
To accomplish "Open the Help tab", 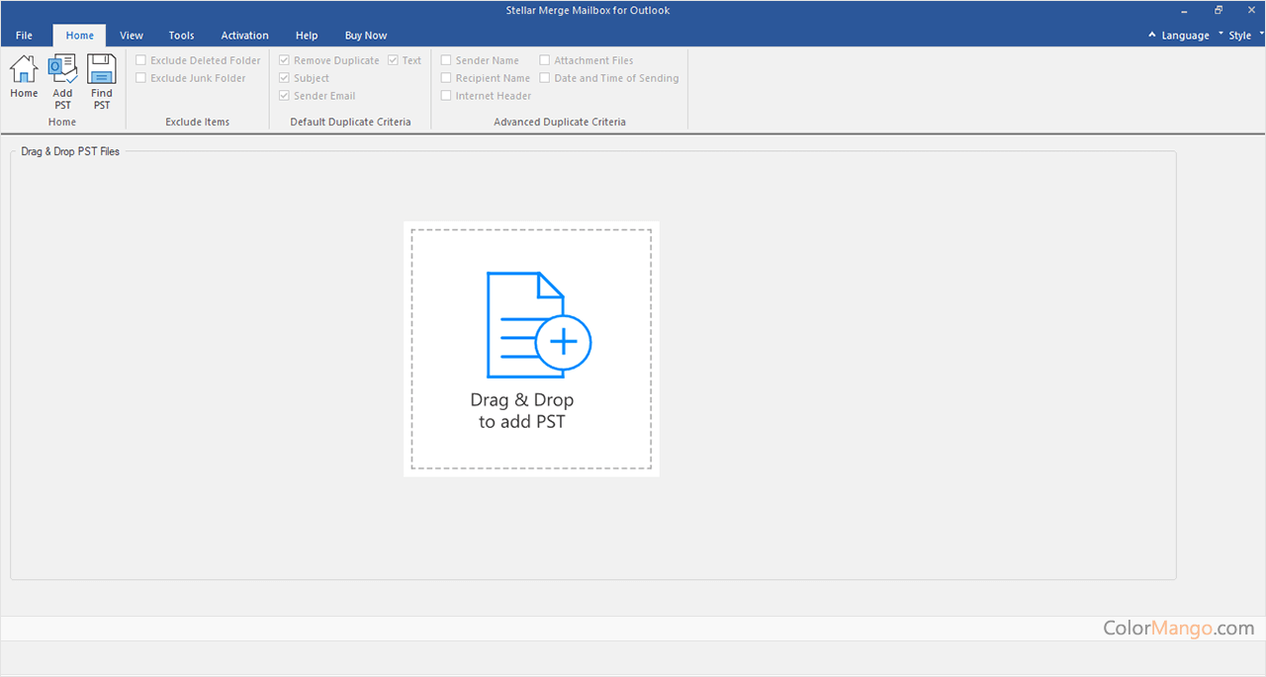I will pos(307,36).
